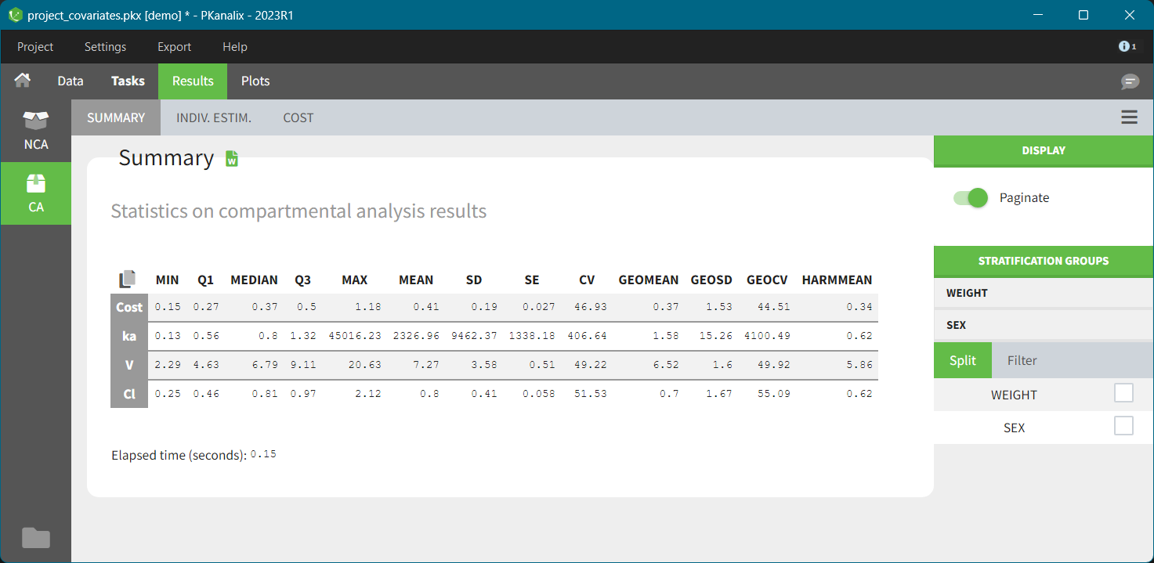Screen dimensions: 1154x563
Task: Copy the statistics table to clipboard
Action: pyautogui.click(x=128, y=280)
